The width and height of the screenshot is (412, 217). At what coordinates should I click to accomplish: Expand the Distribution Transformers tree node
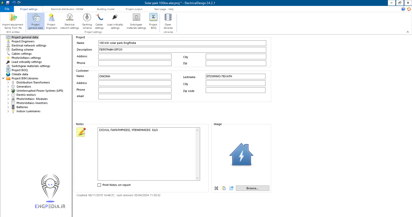point(8,82)
